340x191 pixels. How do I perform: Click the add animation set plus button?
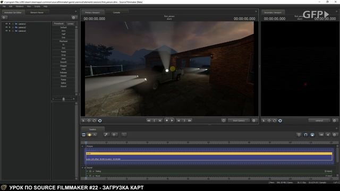click(4, 18)
